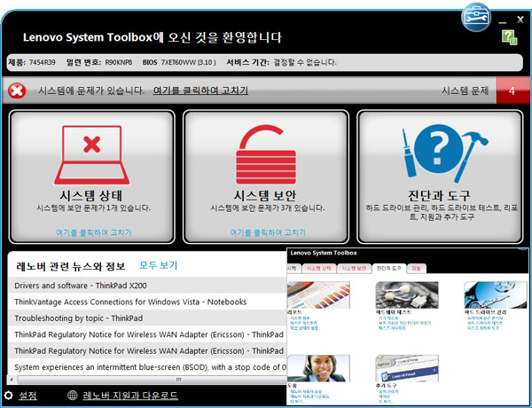Image resolution: width=532 pixels, height=408 pixels.
Task: Open the 시스템 보안 card title
Action: coord(265,195)
